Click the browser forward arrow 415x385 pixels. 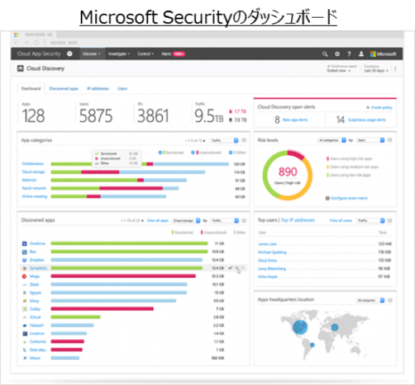tap(26, 42)
